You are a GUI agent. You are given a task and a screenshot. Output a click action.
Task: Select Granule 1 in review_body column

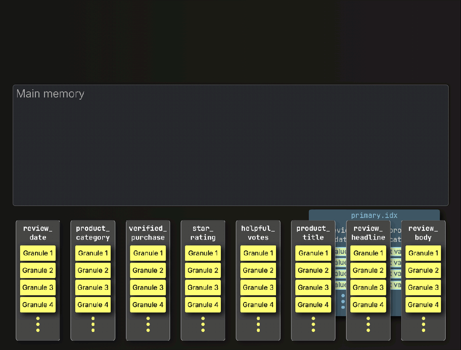(x=423, y=253)
